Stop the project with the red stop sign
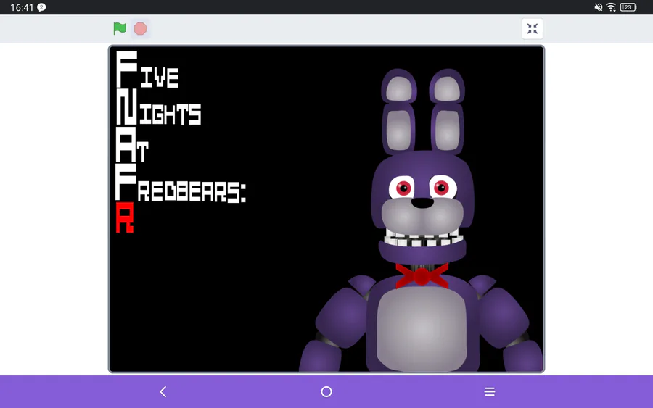 (140, 28)
